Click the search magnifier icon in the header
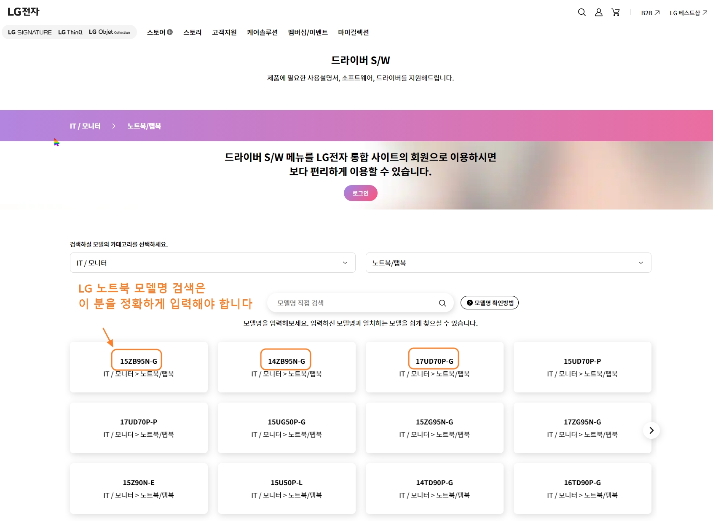713x521 pixels. point(582,13)
